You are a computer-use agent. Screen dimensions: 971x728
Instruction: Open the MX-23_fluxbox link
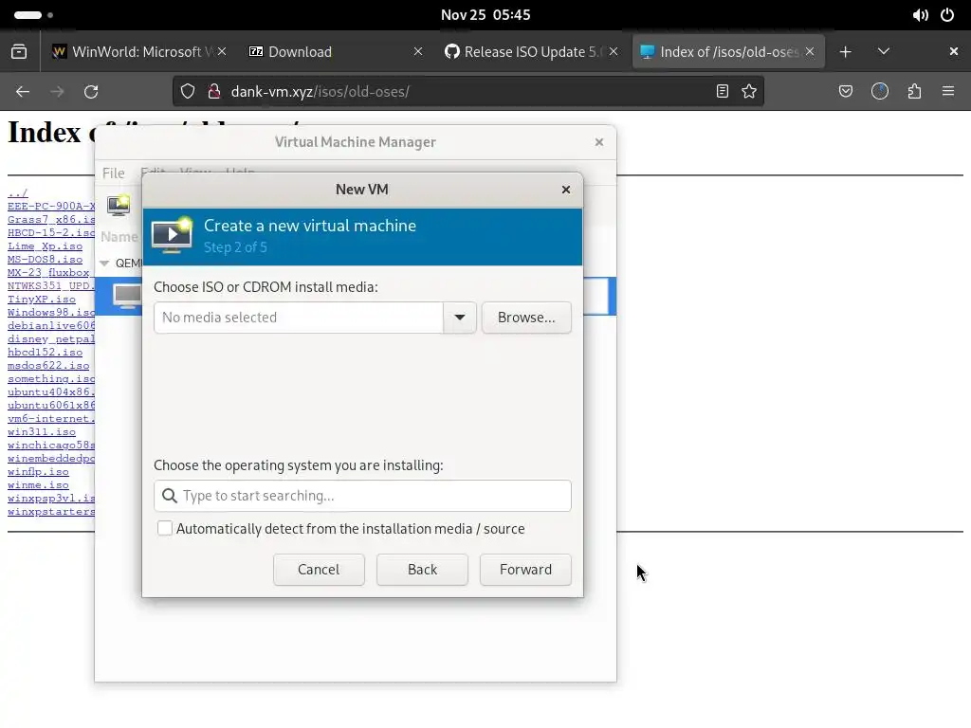[49, 272]
